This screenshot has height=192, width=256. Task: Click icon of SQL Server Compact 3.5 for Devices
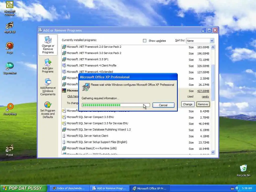pyautogui.click(x=64, y=123)
